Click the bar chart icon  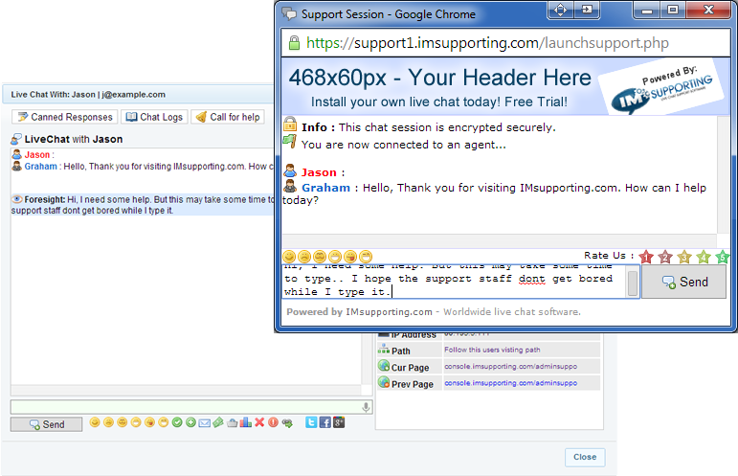coord(245,421)
